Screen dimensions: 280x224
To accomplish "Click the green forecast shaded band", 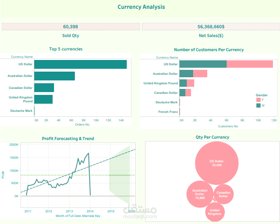I will point(119,175).
